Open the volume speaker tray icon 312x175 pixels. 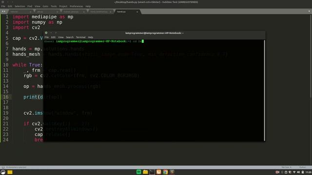298,172
